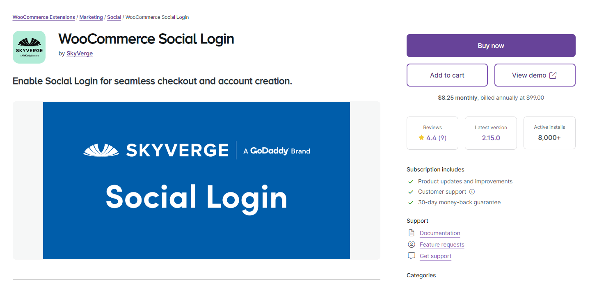
Task: Click the Social Login banner image
Action: tap(196, 180)
